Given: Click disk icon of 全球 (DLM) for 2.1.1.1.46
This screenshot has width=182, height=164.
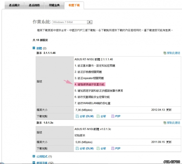Looking at the screenshot, I should click(77, 116).
